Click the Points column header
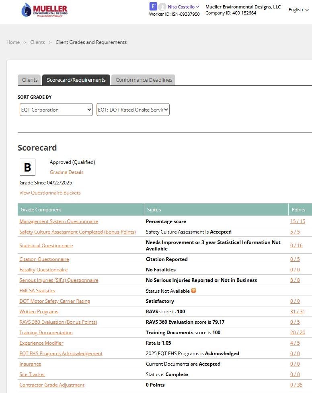This screenshot has height=393, width=312. point(300,209)
